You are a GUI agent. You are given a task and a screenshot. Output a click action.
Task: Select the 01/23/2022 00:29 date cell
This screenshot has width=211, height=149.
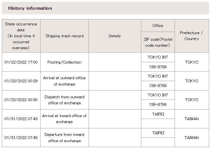click(21, 81)
